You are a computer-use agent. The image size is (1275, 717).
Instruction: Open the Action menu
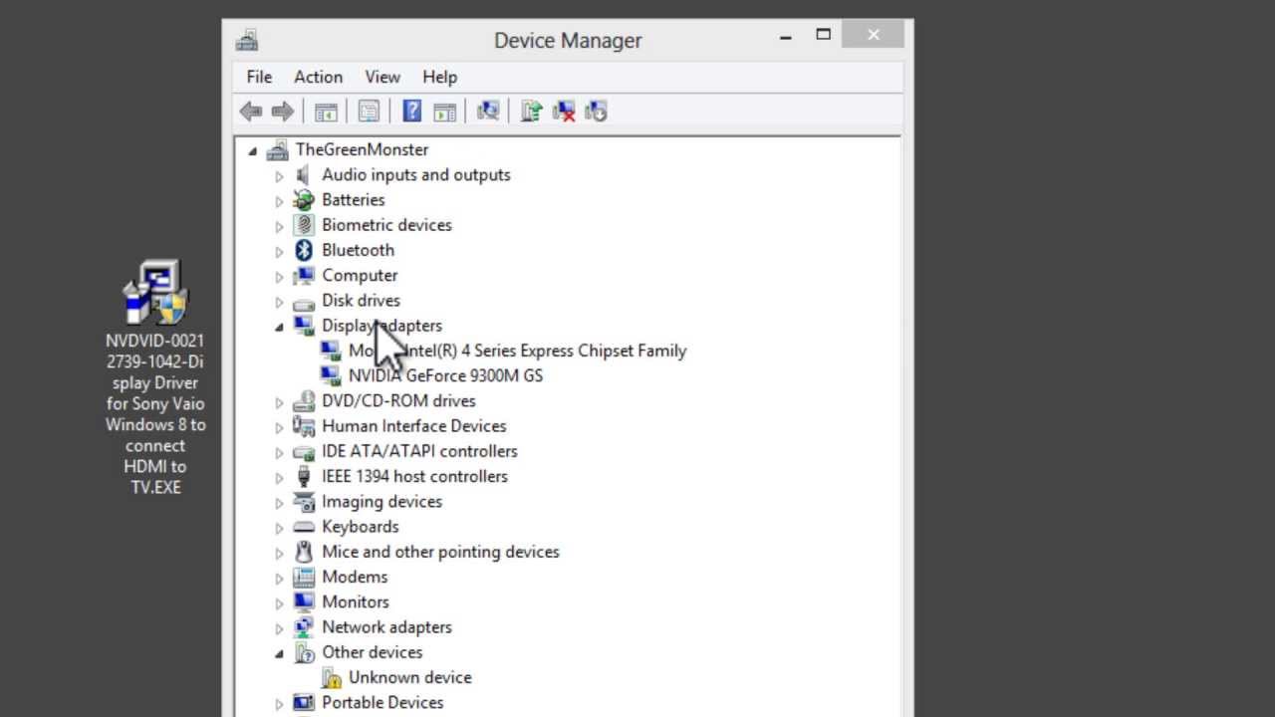click(318, 77)
